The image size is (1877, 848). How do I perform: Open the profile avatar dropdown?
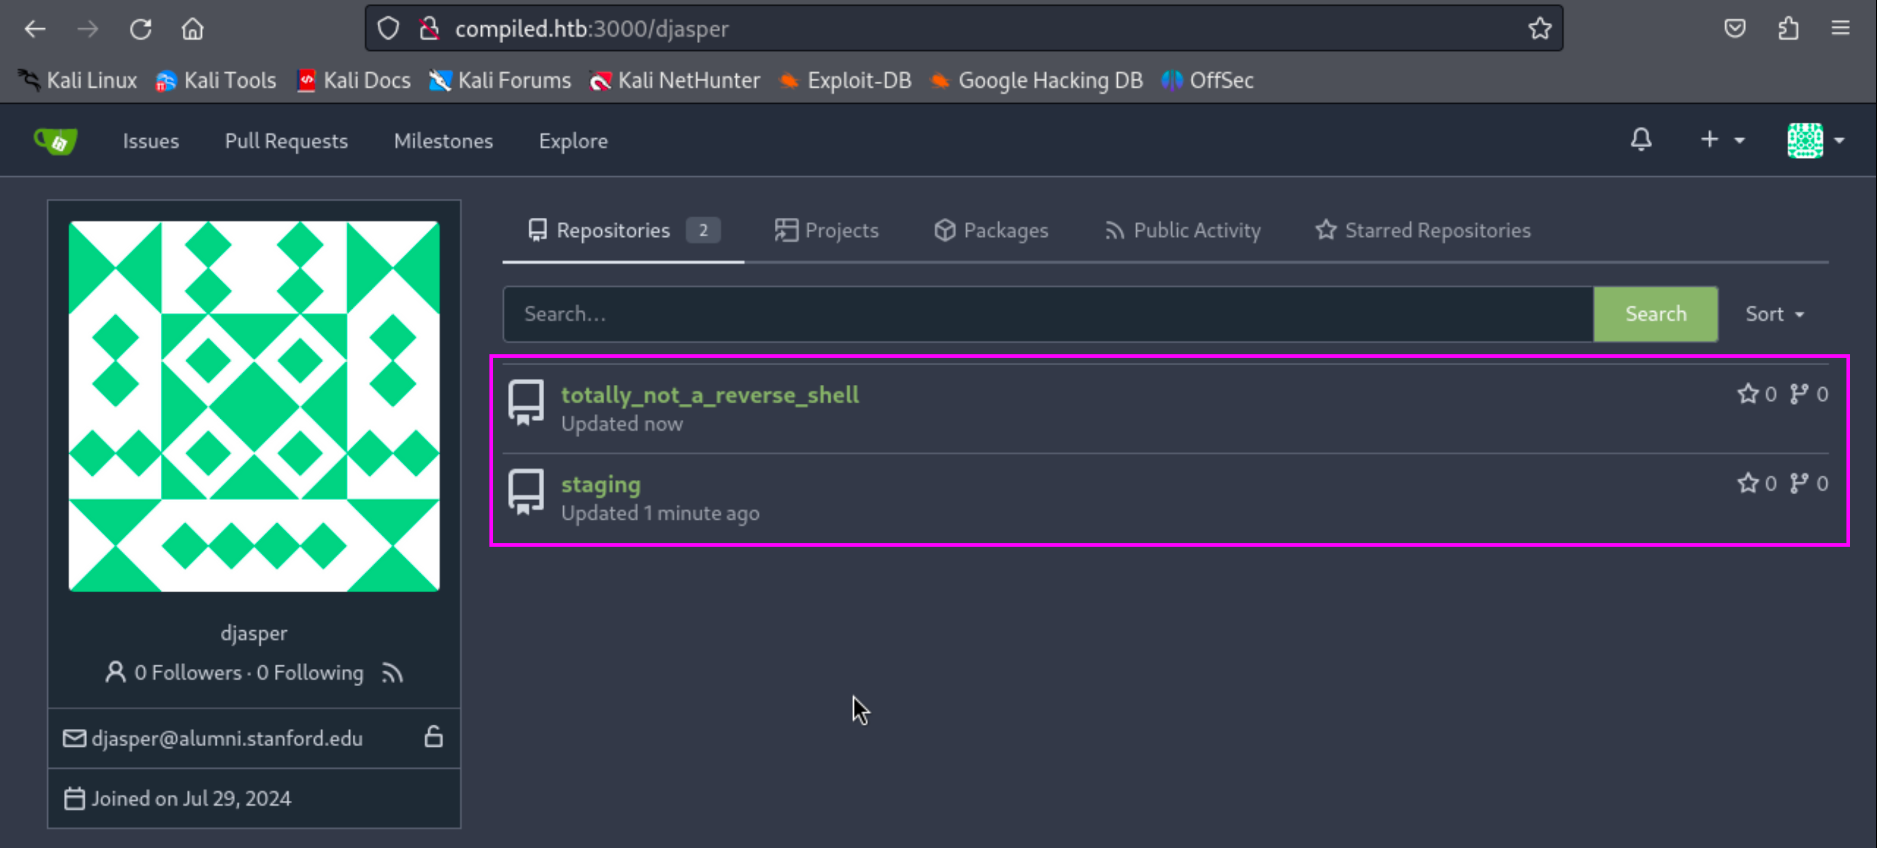tap(1814, 140)
